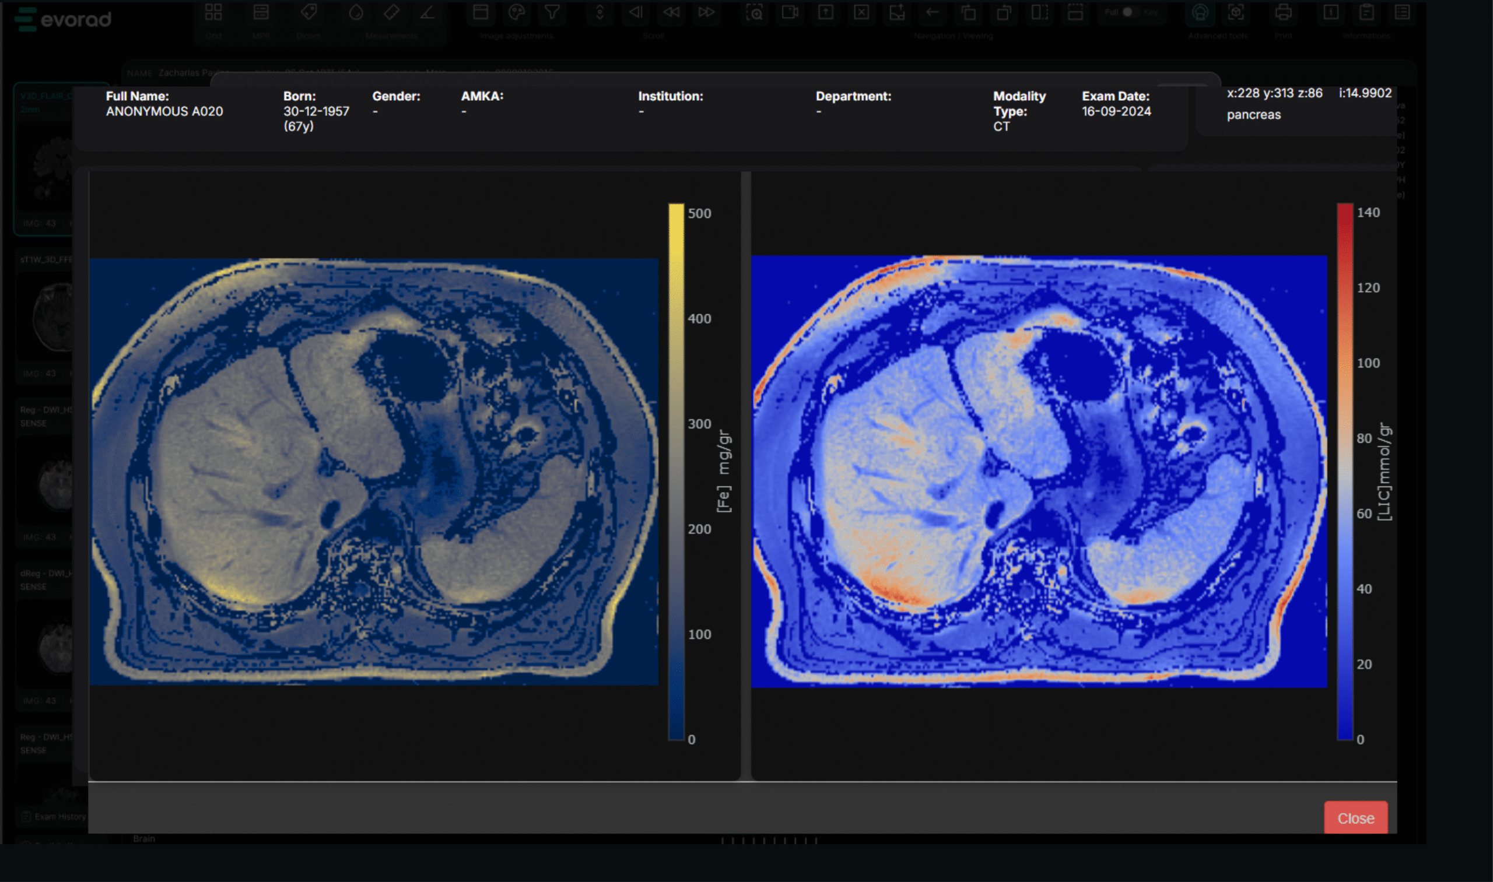Open the color palette image adjustment
Viewport: 1493px width, 882px height.
pyautogui.click(x=516, y=13)
